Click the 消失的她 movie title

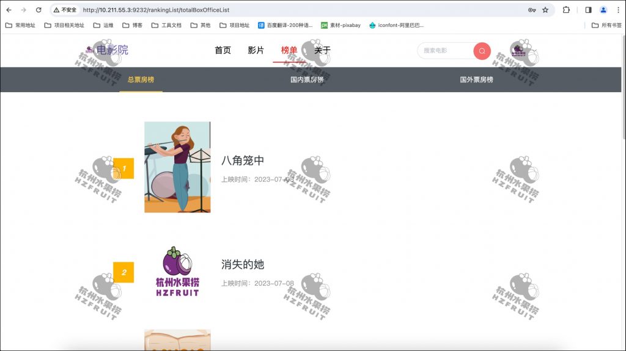coord(243,264)
